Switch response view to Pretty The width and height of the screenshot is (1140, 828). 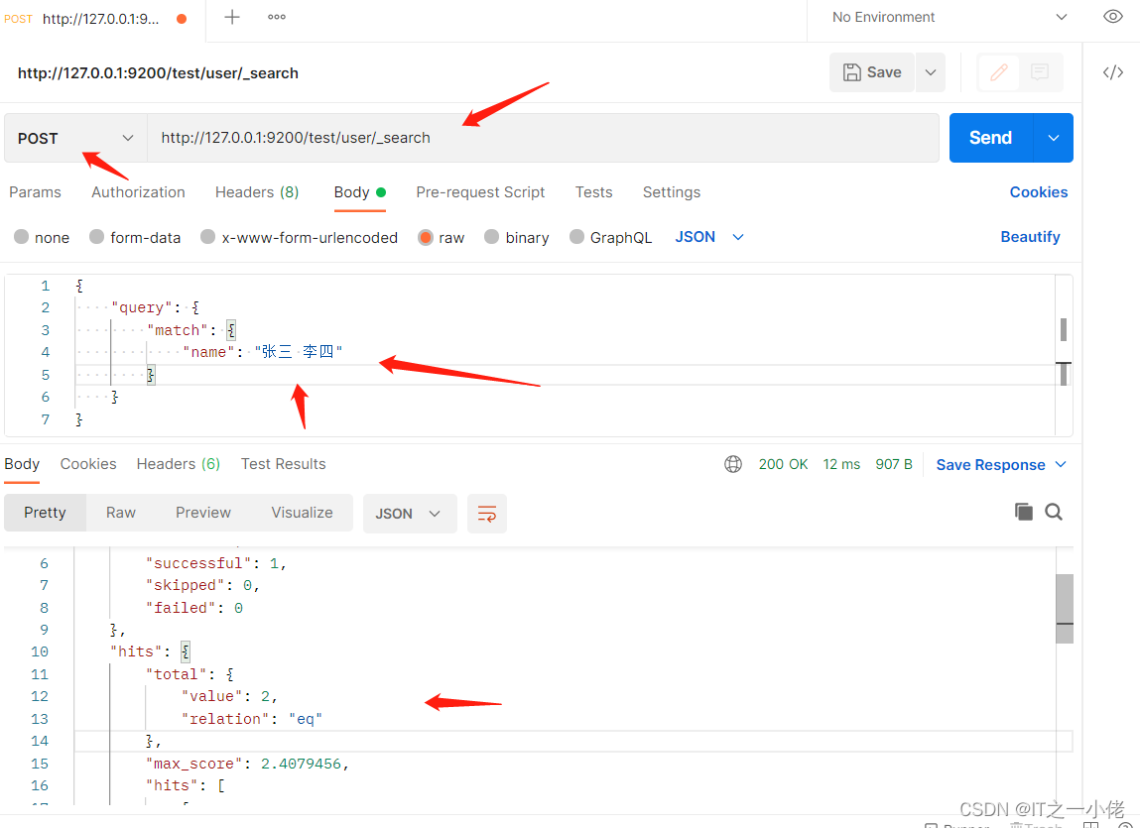click(45, 513)
